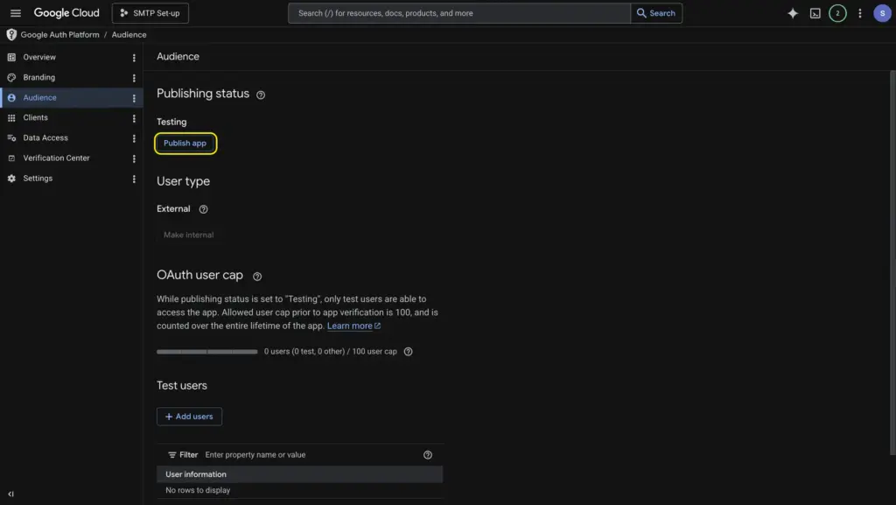Open more options for Verification Center

(x=134, y=158)
